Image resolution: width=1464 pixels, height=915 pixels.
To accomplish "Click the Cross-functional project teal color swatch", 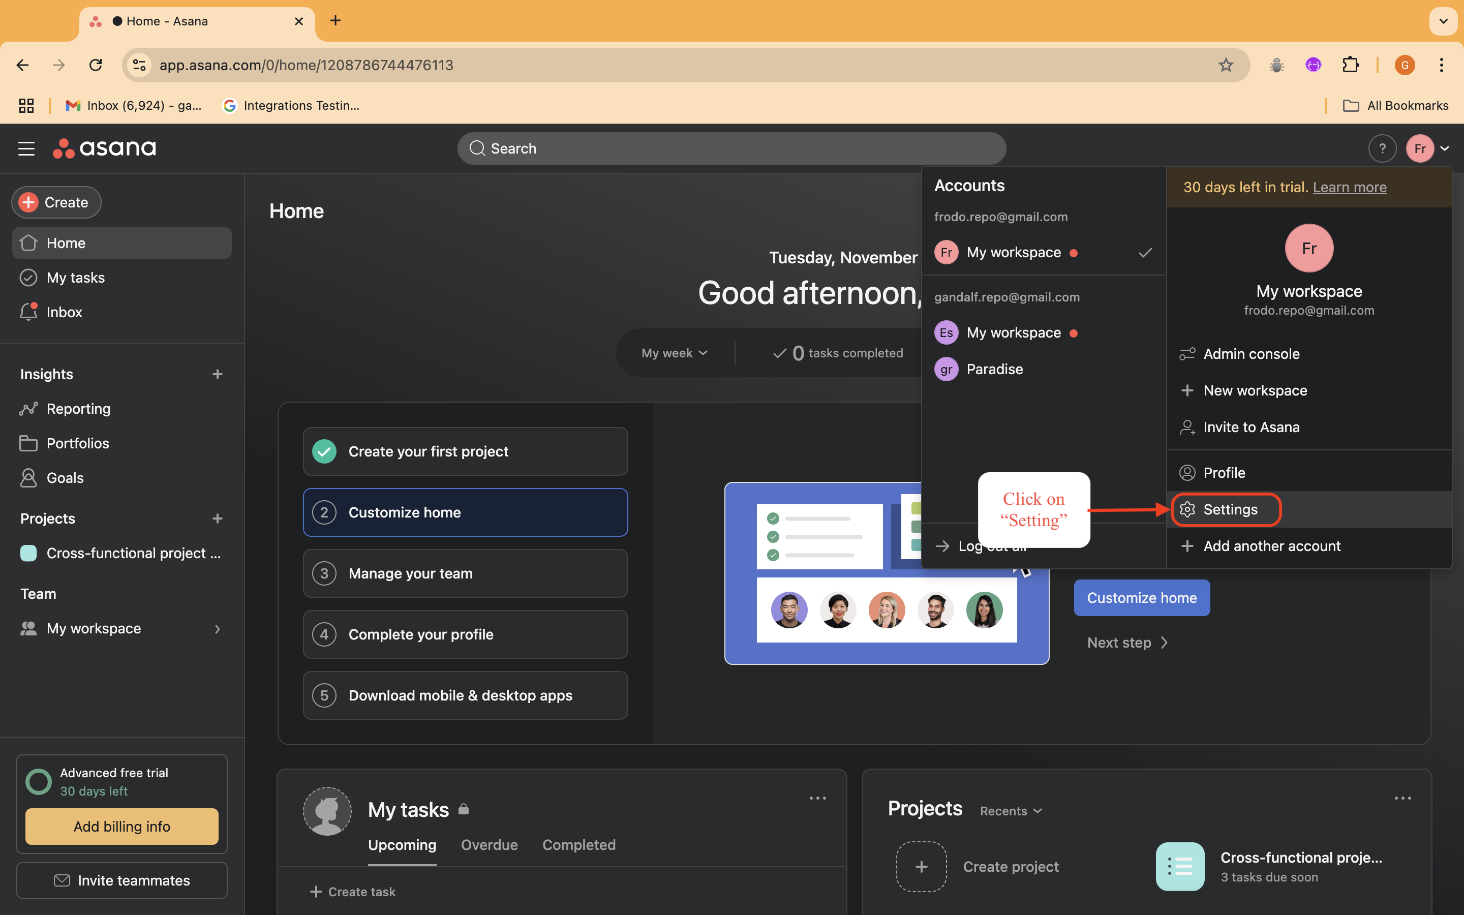I will (28, 553).
